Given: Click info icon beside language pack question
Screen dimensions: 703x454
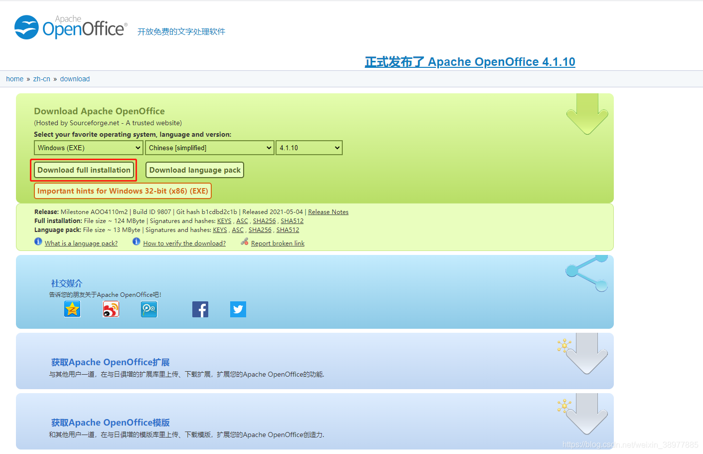Looking at the screenshot, I should (38, 242).
